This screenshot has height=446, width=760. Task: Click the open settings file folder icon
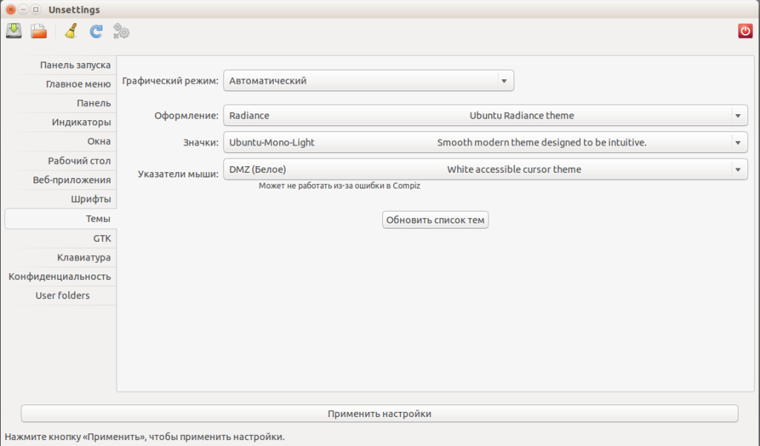coord(39,31)
